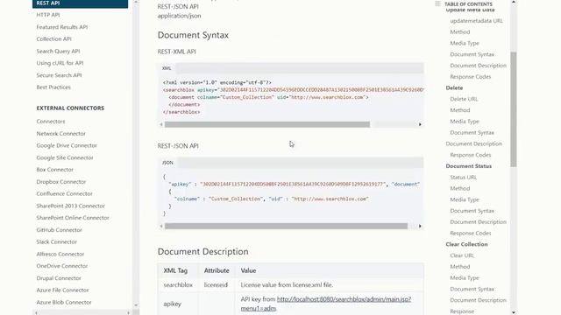Select the searchblox table cell
Screen dimensions: 561x315
178,285
